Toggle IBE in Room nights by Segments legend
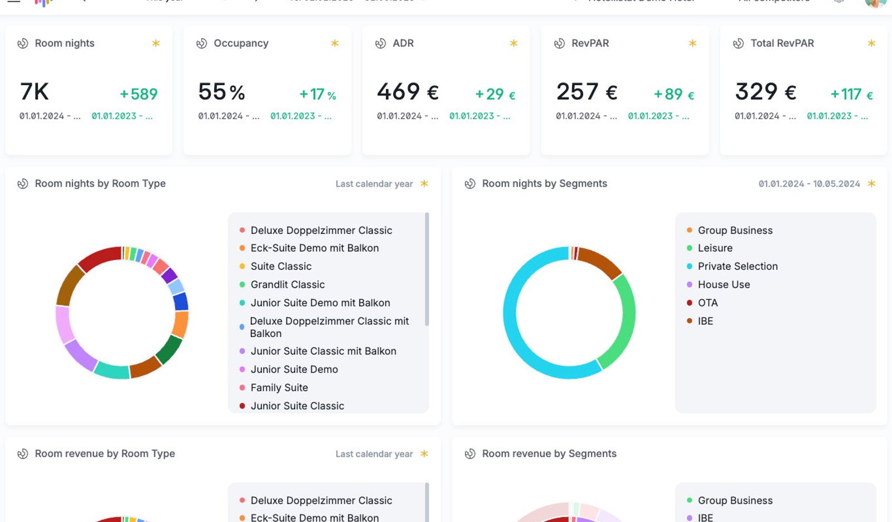 [700, 321]
